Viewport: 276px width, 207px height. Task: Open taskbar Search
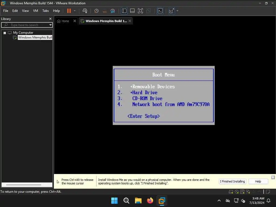click(126, 201)
